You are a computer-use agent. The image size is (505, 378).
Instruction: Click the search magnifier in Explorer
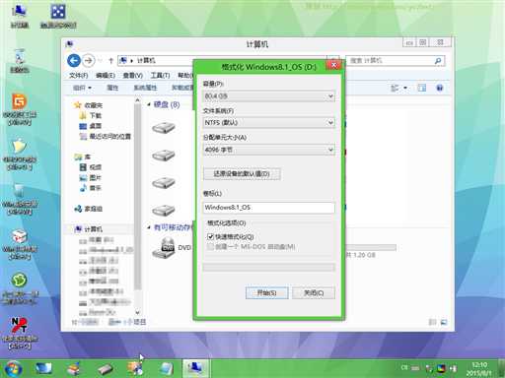coord(438,61)
